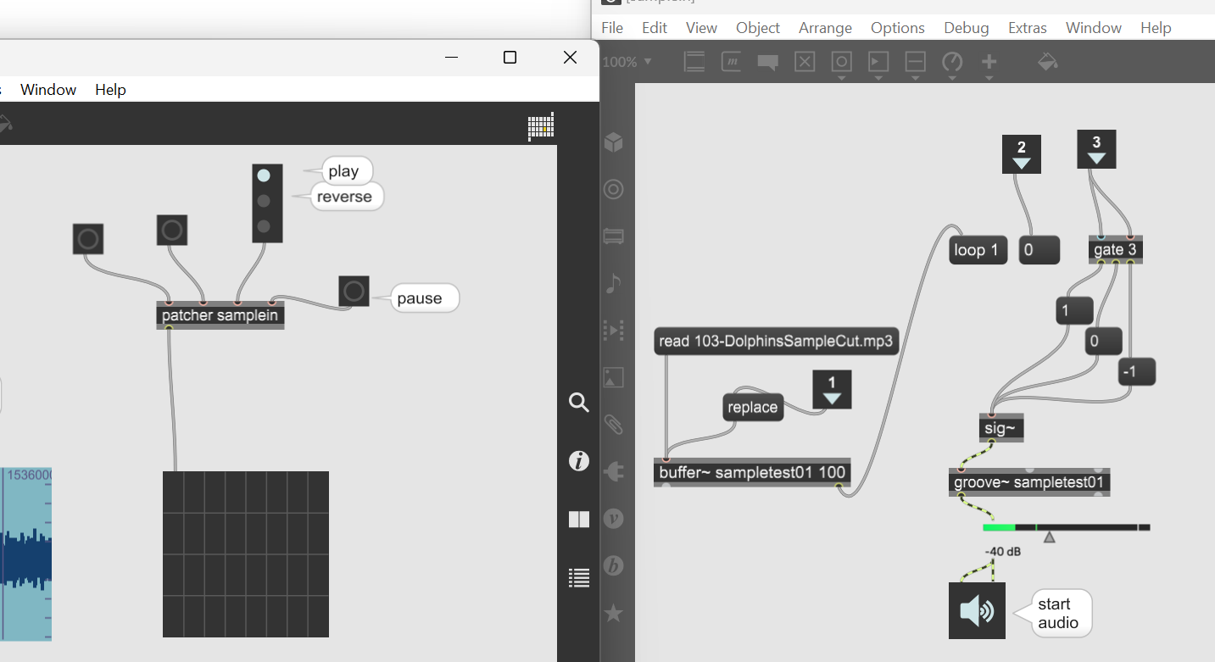The image size is (1215, 662).
Task: Select the reverse radio button
Action: tap(264, 201)
